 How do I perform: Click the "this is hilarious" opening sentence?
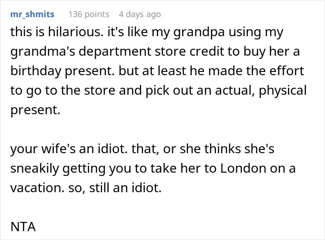point(57,32)
